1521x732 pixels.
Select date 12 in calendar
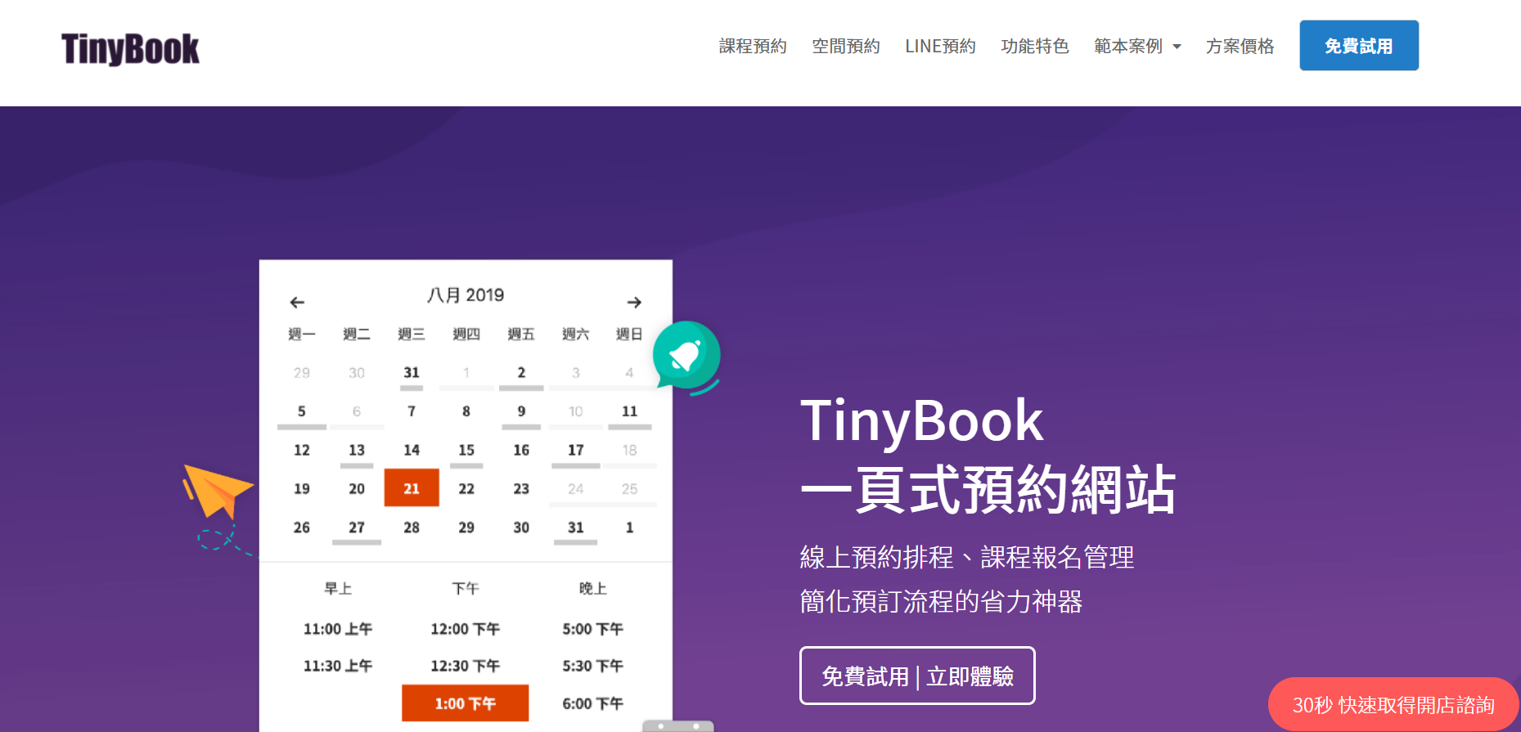pos(302,450)
